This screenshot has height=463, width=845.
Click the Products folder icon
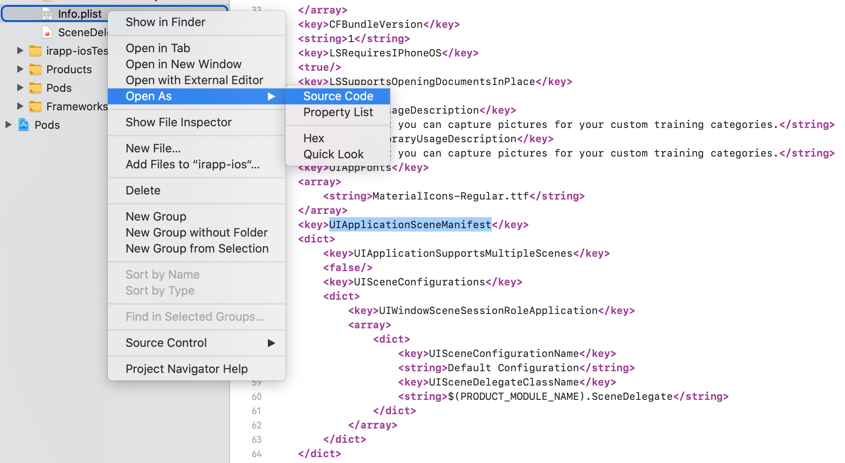(36, 69)
